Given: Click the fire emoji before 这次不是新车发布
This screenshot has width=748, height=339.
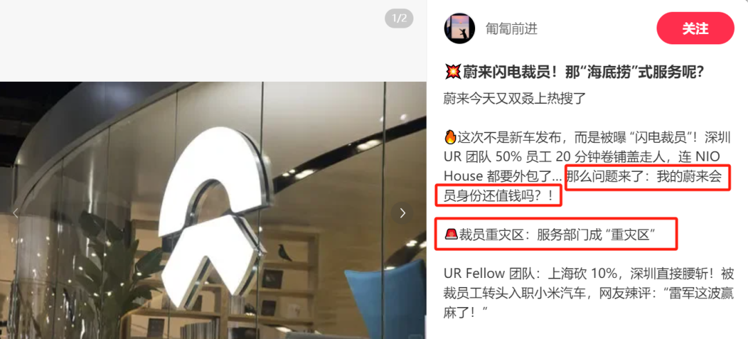Looking at the screenshot, I should click(x=450, y=138).
